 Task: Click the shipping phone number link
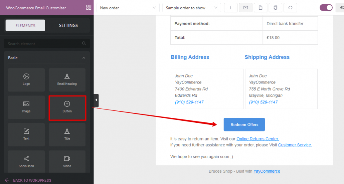[x=263, y=102]
